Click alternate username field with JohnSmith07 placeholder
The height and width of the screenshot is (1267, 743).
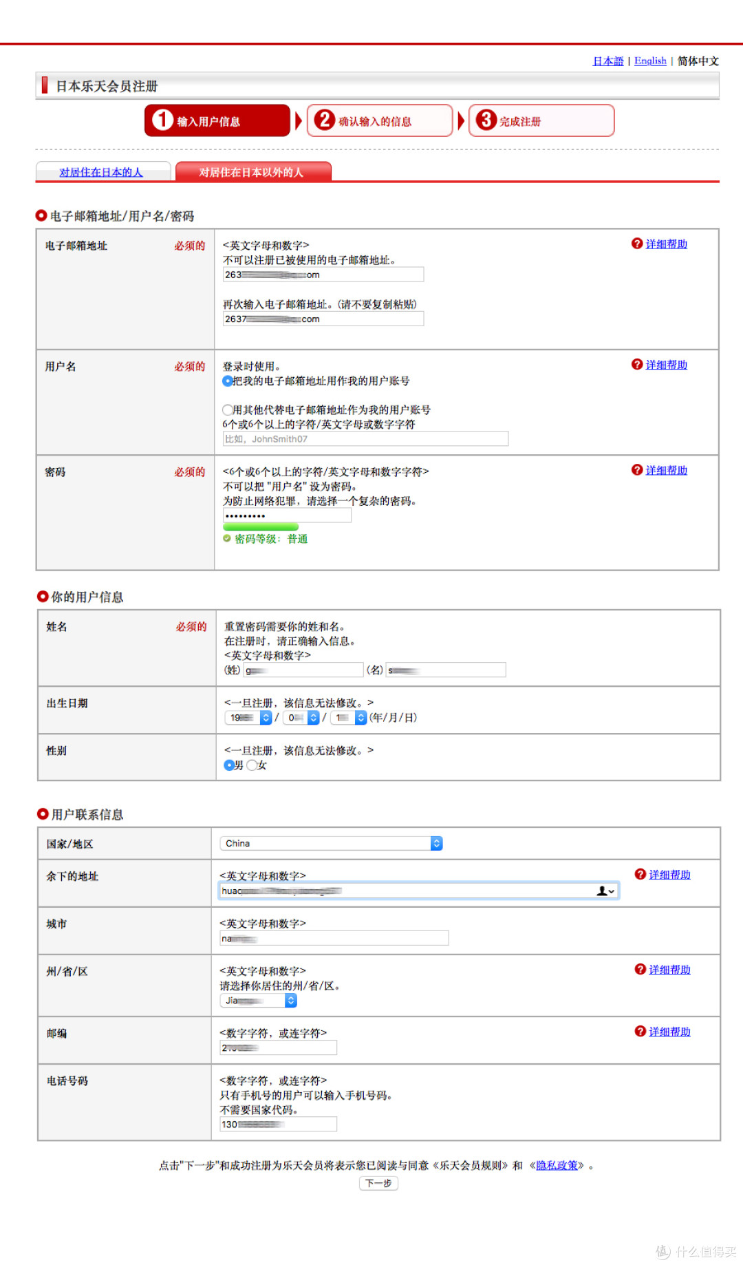click(x=365, y=439)
